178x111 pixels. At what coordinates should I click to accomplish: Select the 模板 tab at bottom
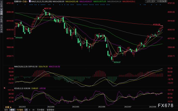(12, 109)
